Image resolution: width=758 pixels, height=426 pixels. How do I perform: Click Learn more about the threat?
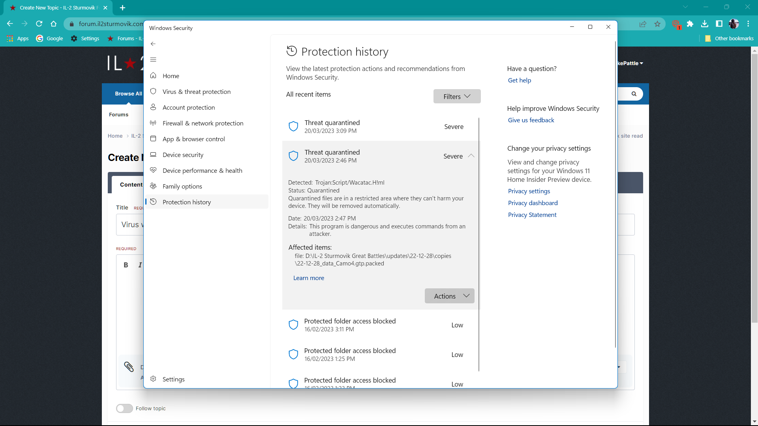[x=308, y=278]
